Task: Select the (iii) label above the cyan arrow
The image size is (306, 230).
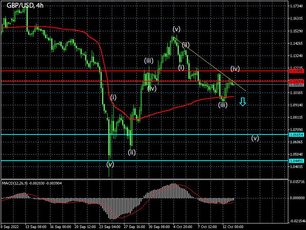Action: (222, 105)
